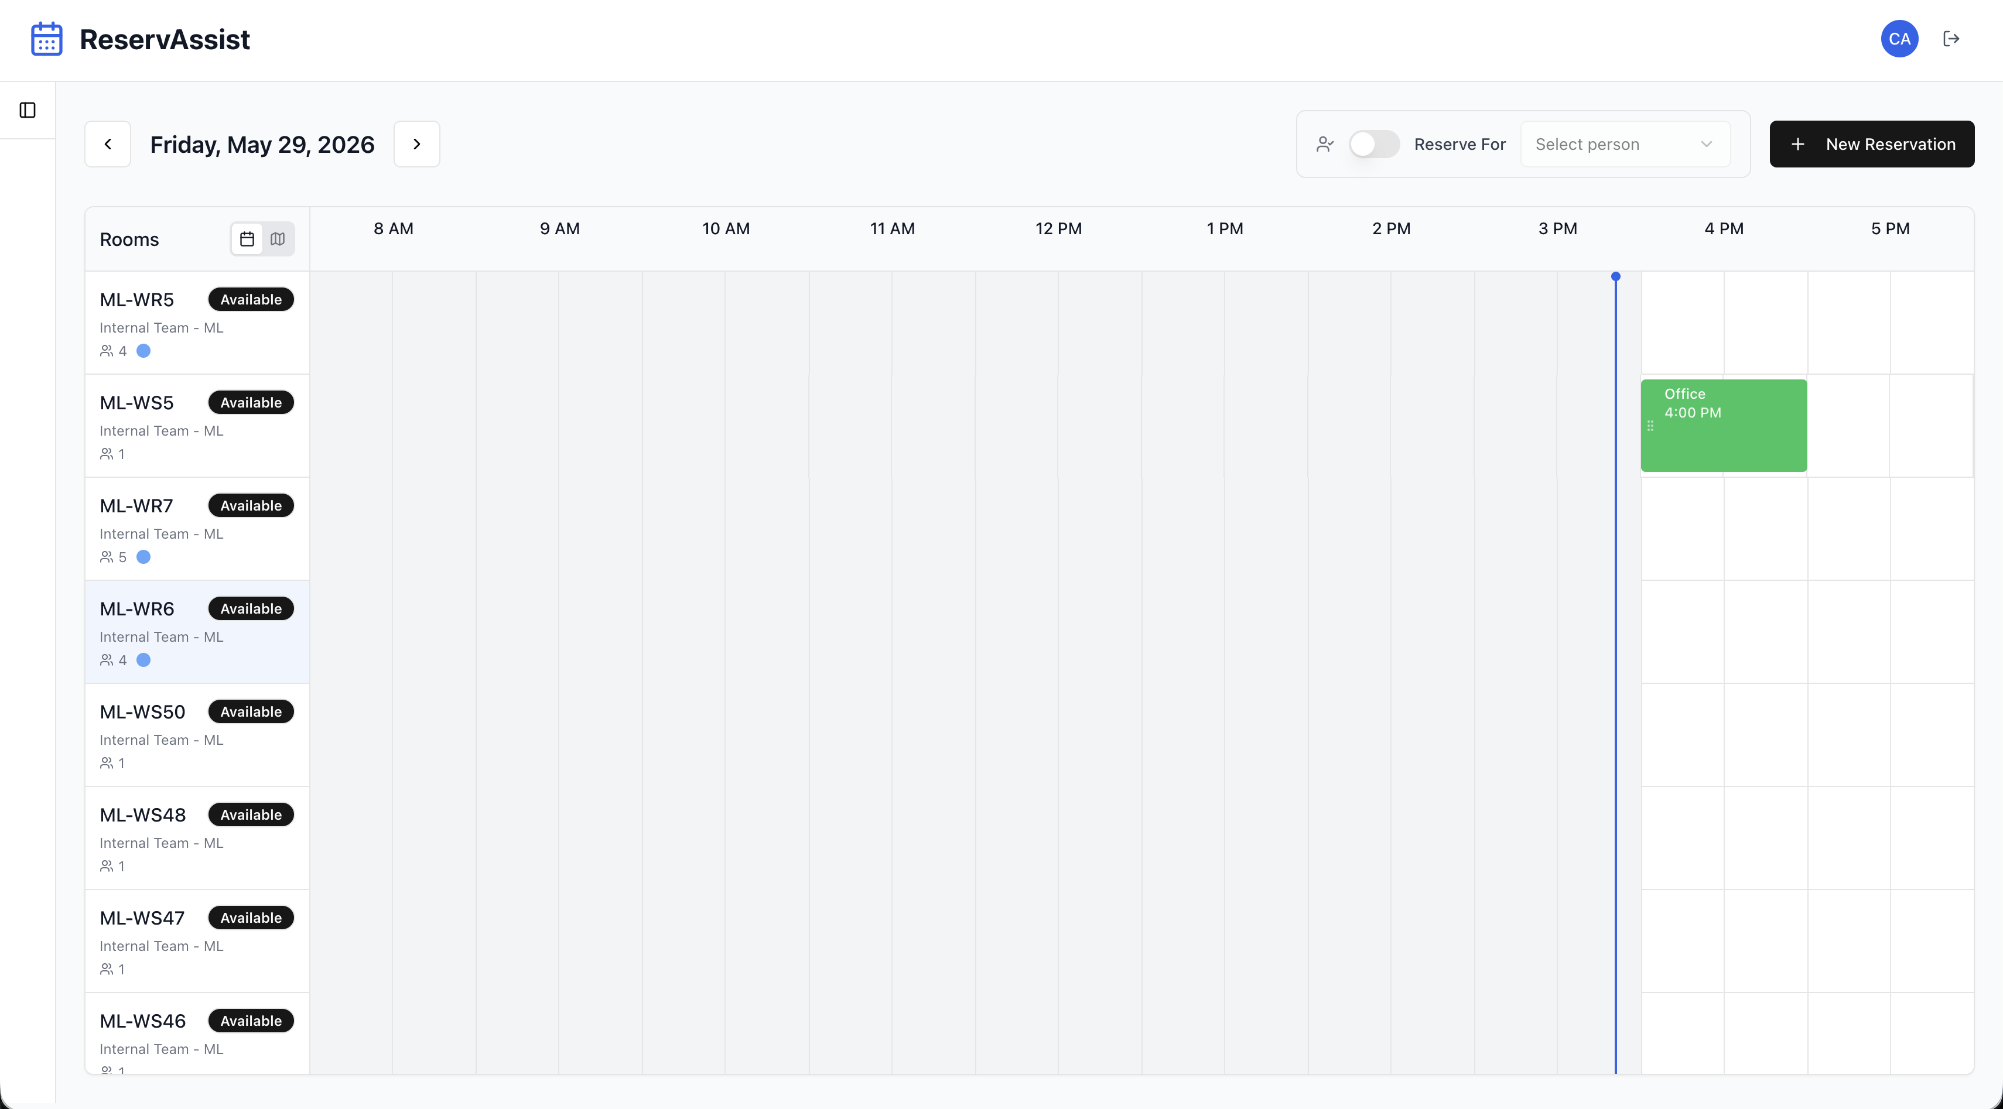Screen dimensions: 2003x1109
Task: Click the New Reservation button
Action: (x=1872, y=144)
